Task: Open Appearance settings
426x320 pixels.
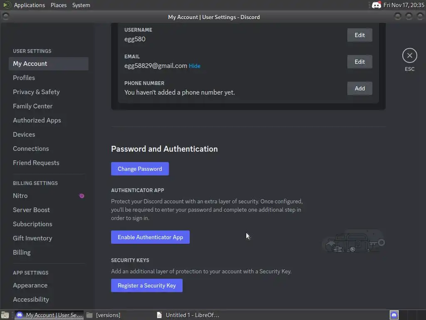Action: pos(49,285)
